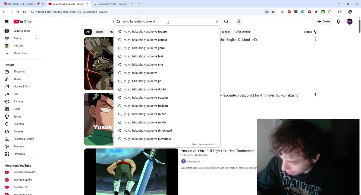Viewport: 361px width, 195px height.
Task: Choose suggestion 'yusuke vs jin'
Action: (x=167, y=81)
